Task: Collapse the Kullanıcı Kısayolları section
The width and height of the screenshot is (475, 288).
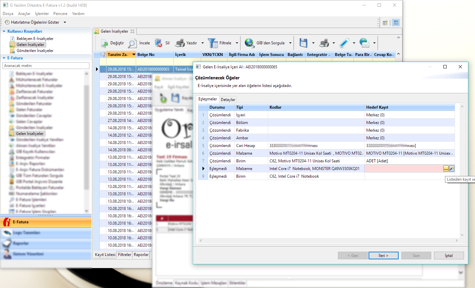Action: point(4,31)
